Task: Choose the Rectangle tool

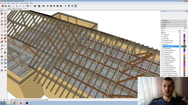Action: [2, 21]
